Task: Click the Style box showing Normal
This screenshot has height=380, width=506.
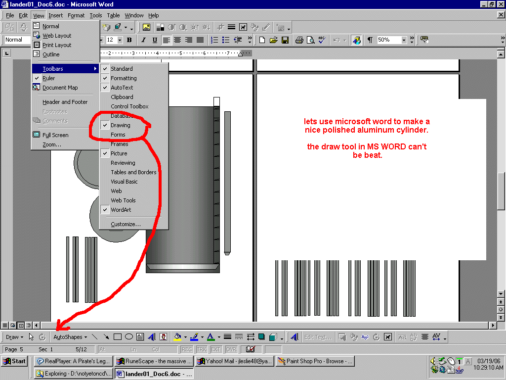Action: (17, 40)
